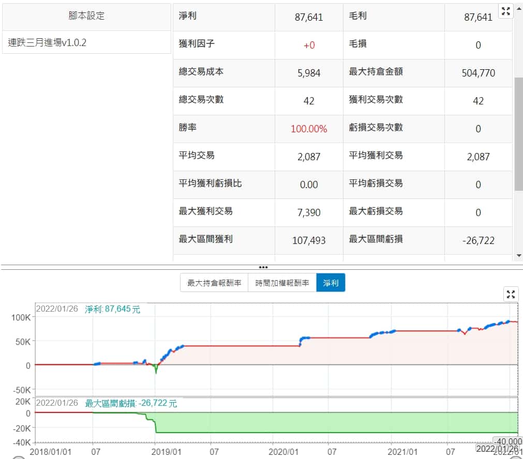This screenshot has width=523, height=459.
Task: Select script 連跌三月進場v1.0.2
Action: [x=48, y=42]
